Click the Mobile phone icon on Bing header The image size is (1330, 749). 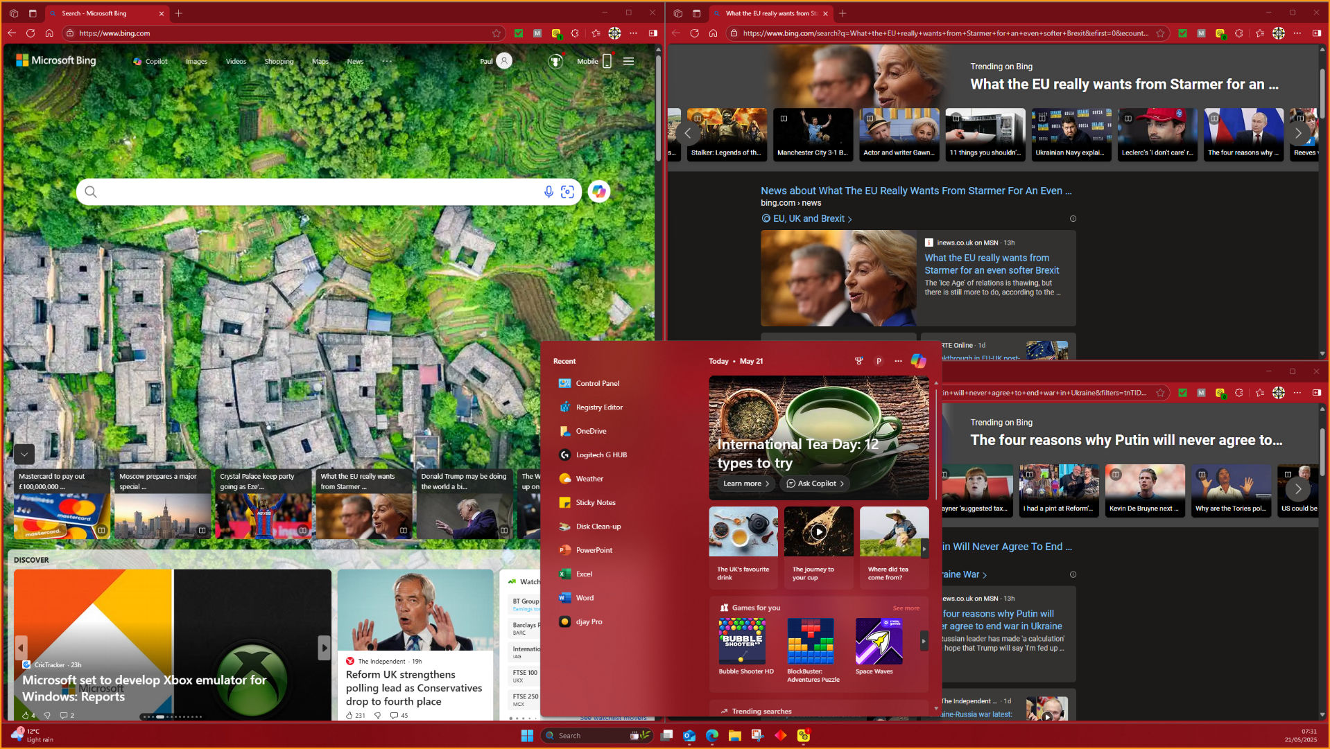607,61
